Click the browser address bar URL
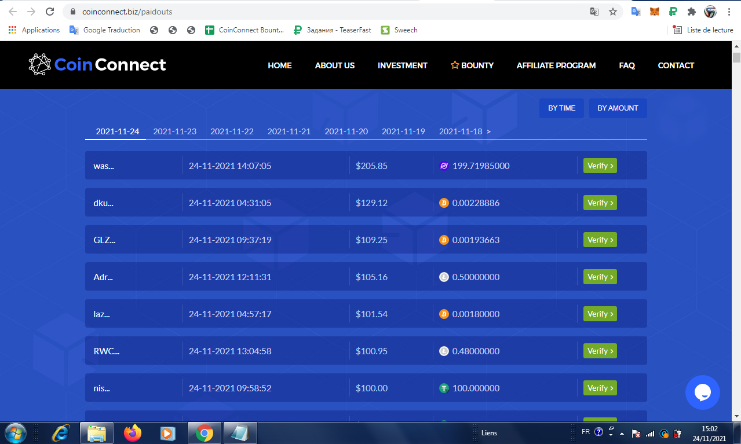 (127, 12)
